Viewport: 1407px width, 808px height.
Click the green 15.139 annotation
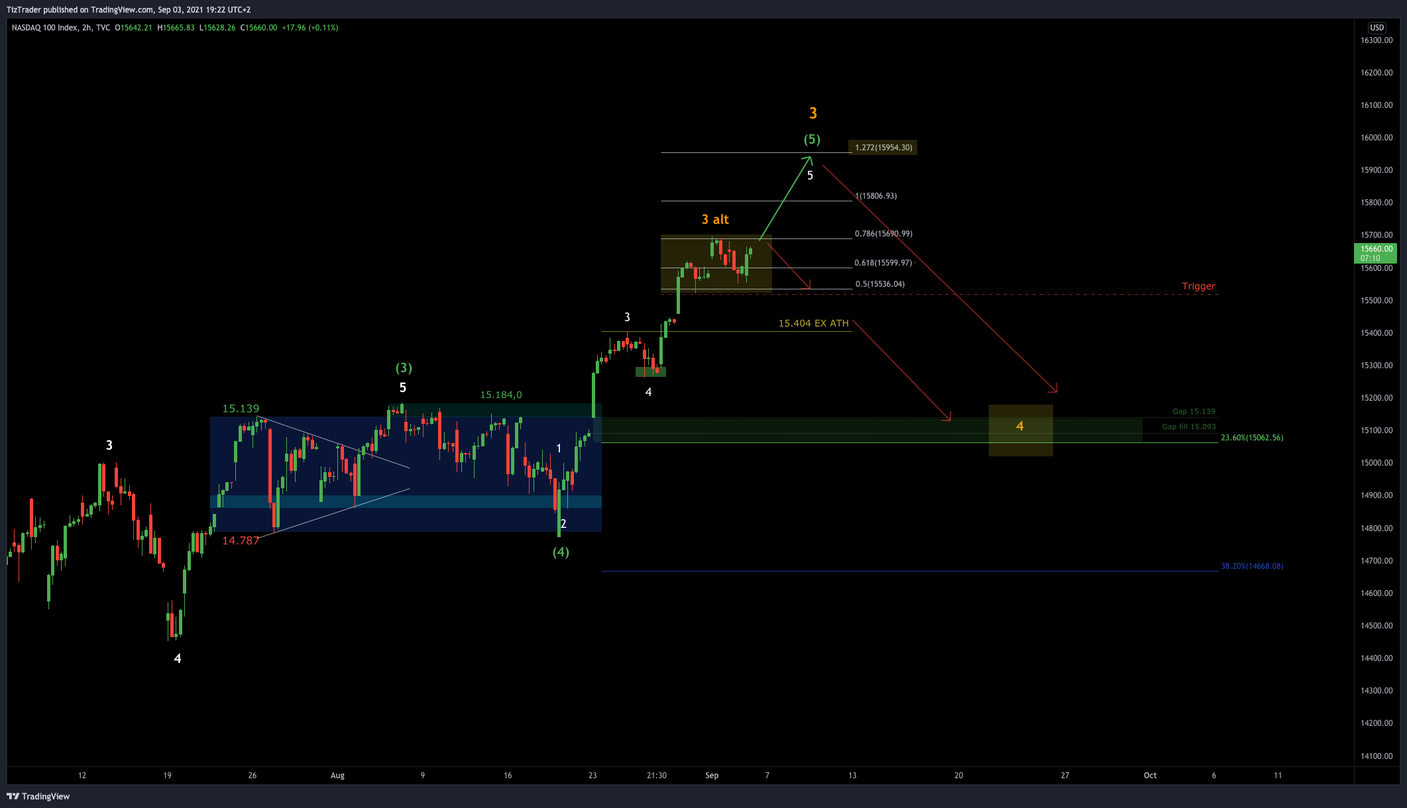coord(241,409)
